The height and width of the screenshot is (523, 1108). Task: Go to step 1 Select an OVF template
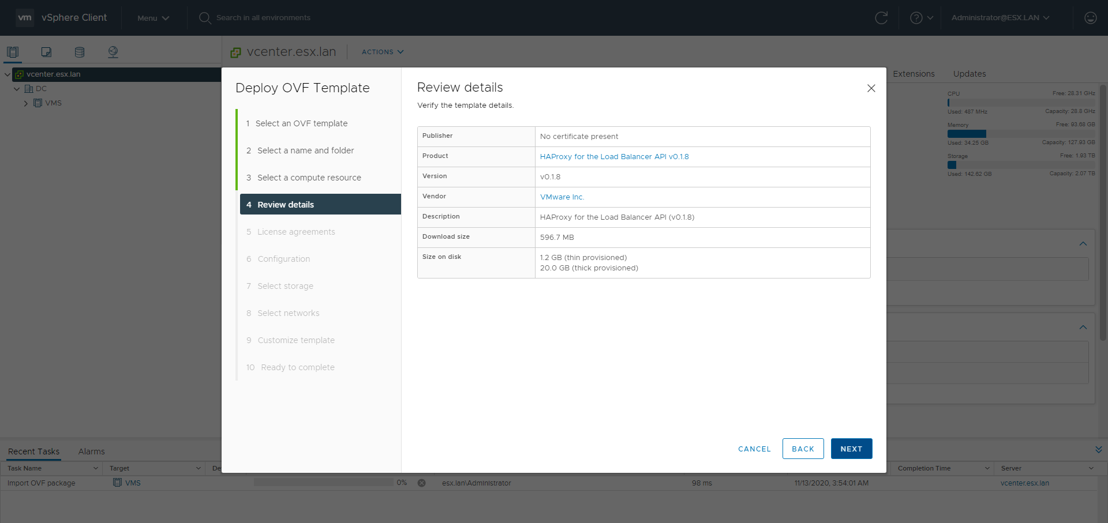tap(301, 123)
